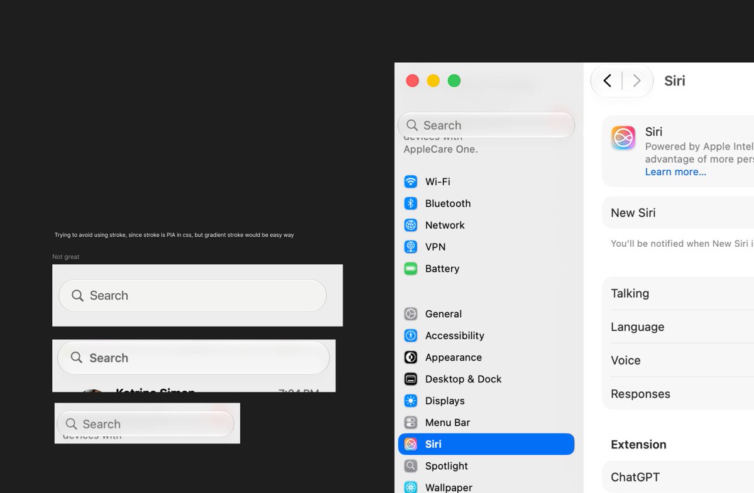Click the Displays sun icon
Image resolution: width=754 pixels, height=493 pixels.
pyautogui.click(x=411, y=401)
